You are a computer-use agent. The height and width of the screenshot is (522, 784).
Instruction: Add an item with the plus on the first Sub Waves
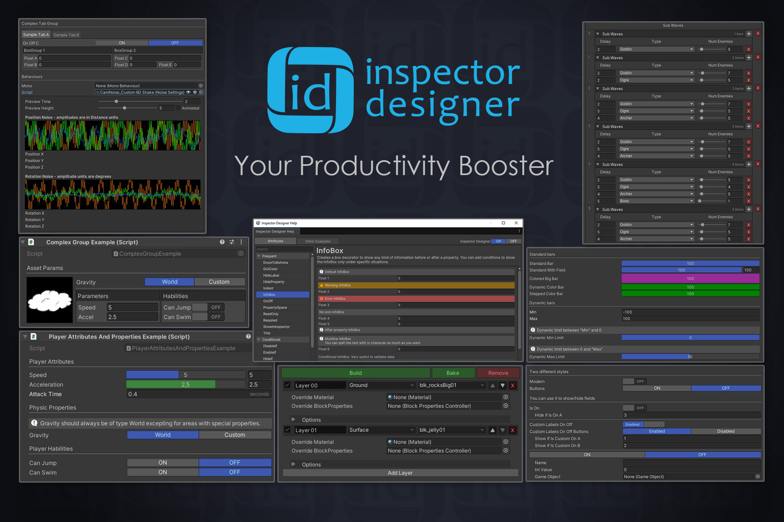(x=749, y=34)
